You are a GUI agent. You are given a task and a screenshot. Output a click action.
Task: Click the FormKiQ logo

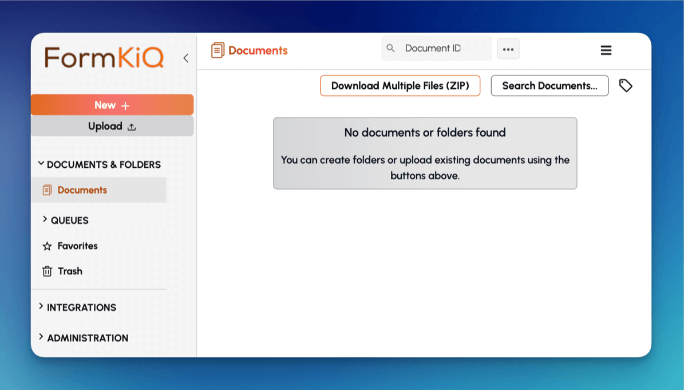[x=104, y=57]
